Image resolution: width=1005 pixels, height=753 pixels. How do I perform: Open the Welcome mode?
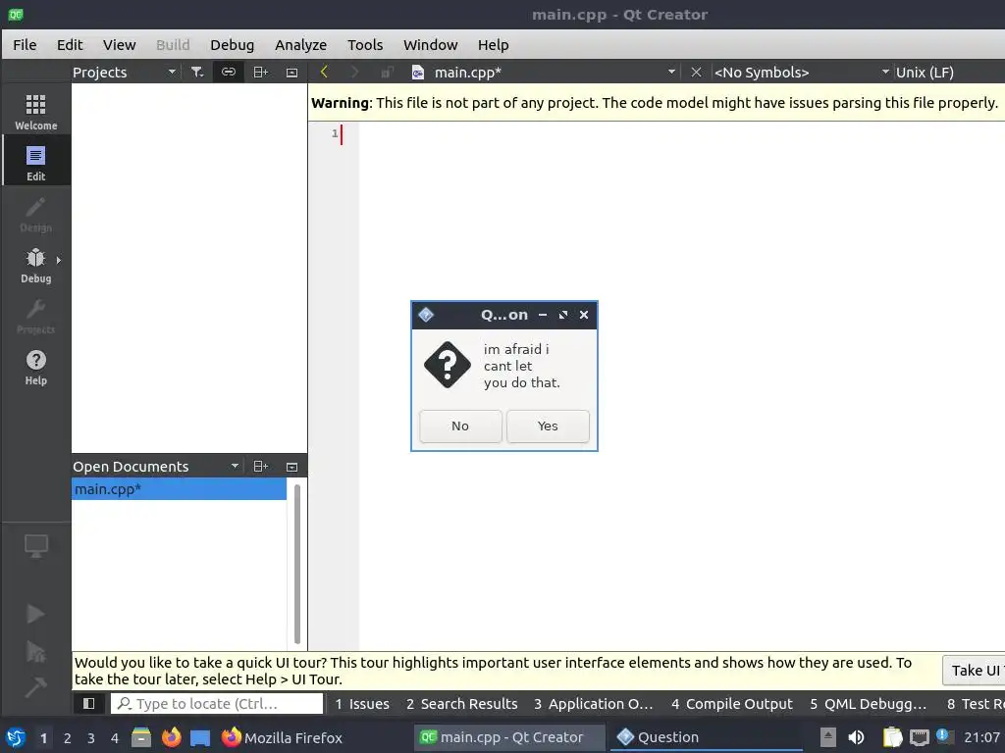(36, 110)
